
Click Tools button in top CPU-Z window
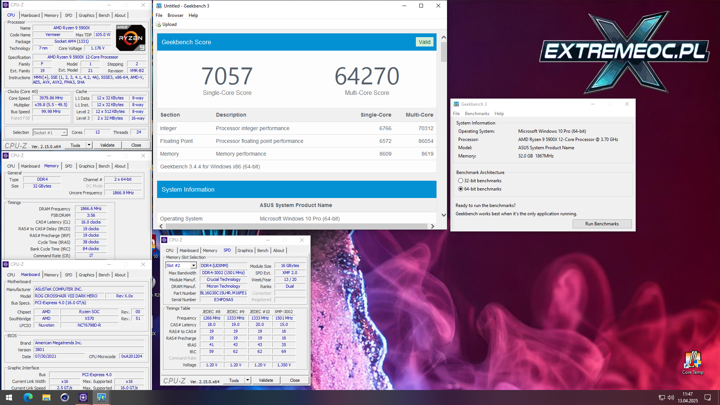pyautogui.click(x=75, y=145)
